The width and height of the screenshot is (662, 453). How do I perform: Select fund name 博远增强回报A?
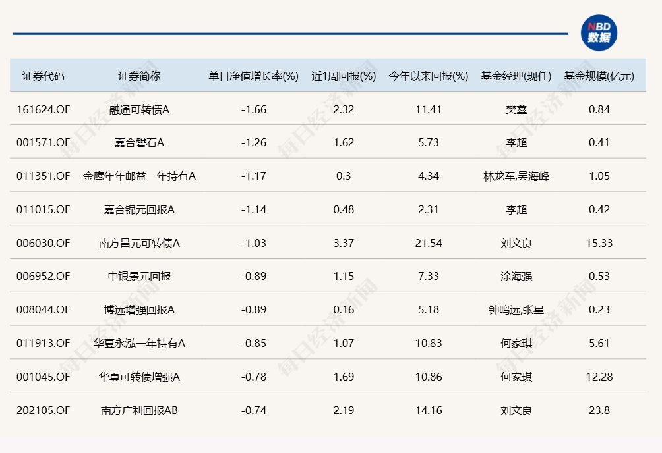(x=139, y=309)
